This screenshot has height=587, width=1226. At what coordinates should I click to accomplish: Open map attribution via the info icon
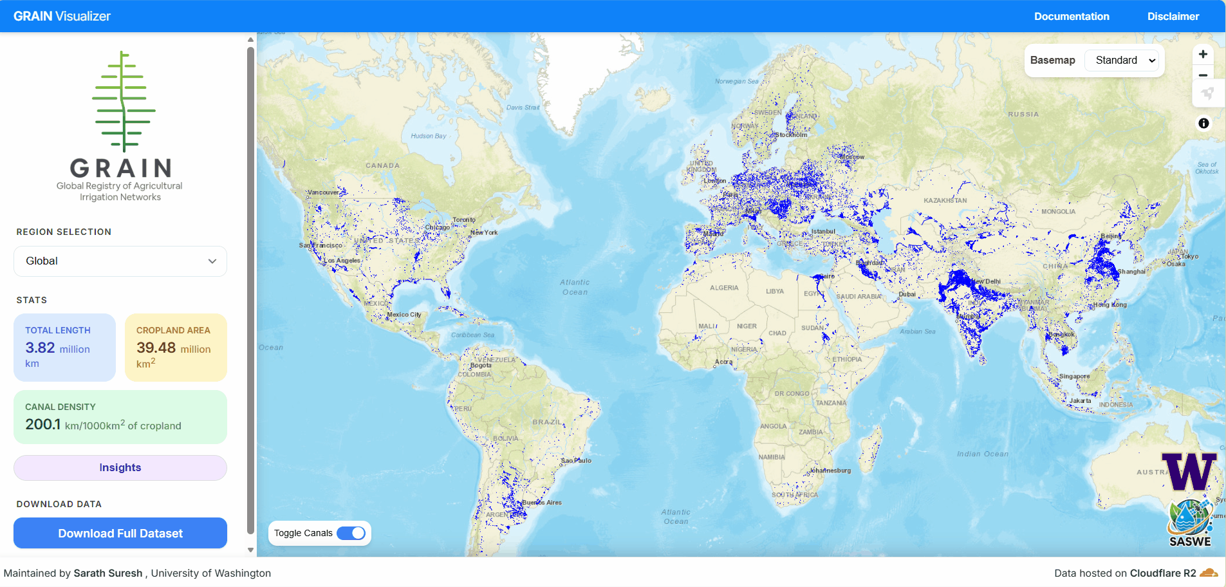click(1203, 124)
